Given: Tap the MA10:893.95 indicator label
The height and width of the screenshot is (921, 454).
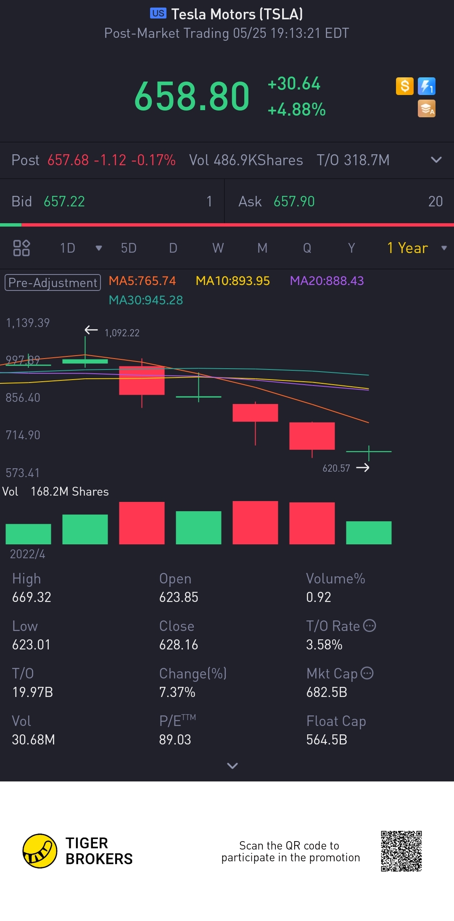Looking at the screenshot, I should (232, 281).
